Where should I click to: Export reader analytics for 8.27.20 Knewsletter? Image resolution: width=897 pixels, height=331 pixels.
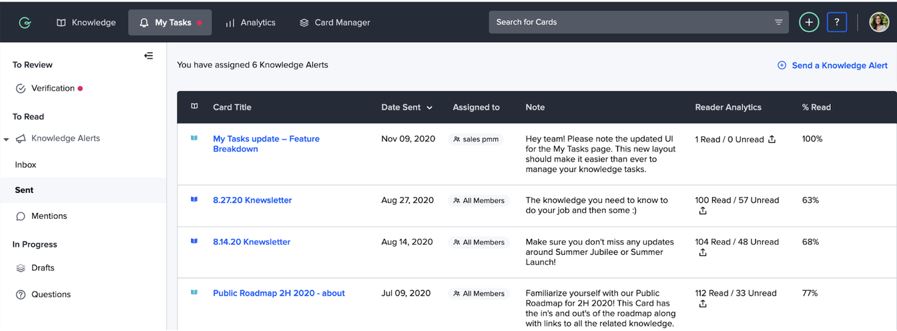click(702, 211)
